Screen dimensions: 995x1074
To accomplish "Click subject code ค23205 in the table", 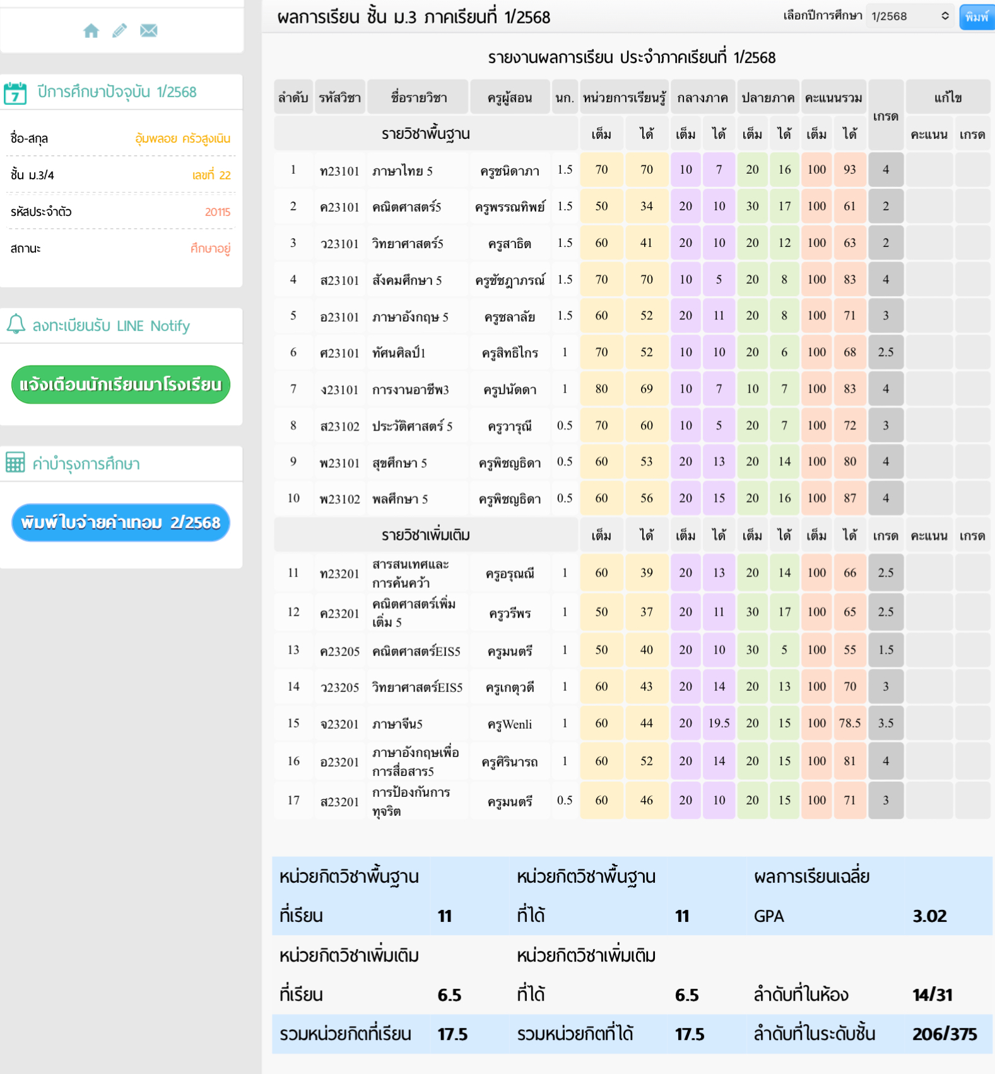I will point(339,651).
